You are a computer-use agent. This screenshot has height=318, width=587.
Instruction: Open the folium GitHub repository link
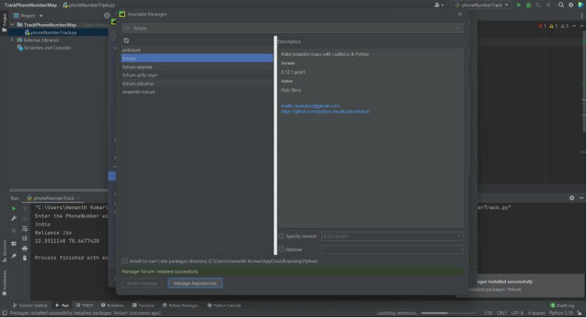325,111
